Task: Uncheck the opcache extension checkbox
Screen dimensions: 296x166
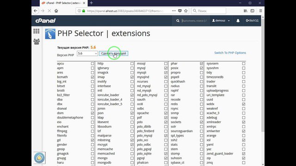Action: [x=166, y=113]
